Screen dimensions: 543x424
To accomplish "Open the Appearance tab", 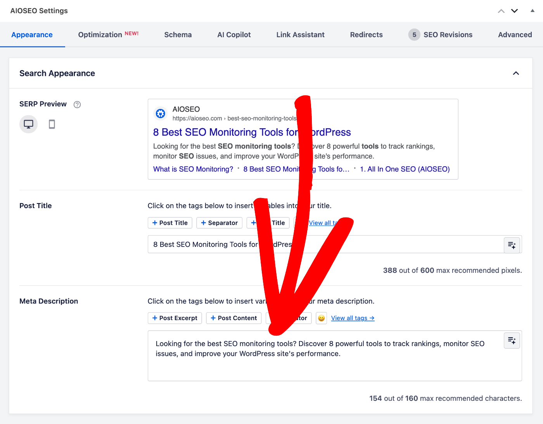I will (32, 35).
